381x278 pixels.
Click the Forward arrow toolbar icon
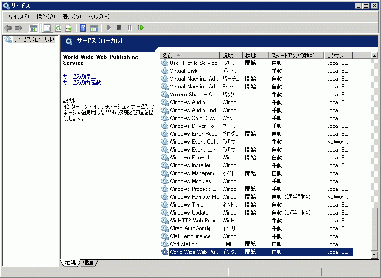pyautogui.click(x=19, y=28)
